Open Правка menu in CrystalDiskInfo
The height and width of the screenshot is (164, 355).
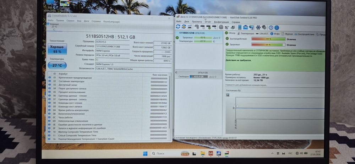point(60,20)
